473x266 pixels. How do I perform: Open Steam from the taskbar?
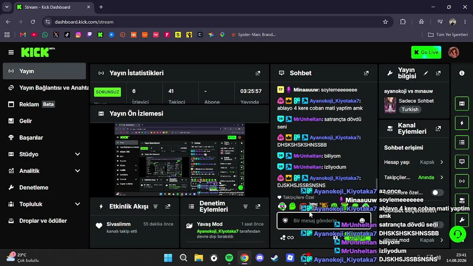click(x=275, y=258)
